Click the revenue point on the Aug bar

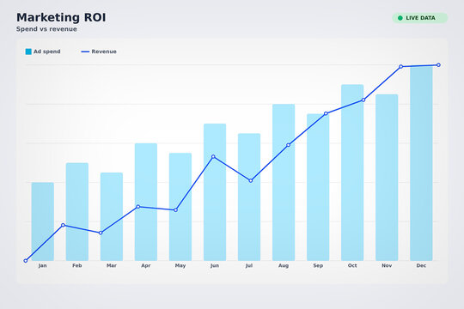coord(288,145)
